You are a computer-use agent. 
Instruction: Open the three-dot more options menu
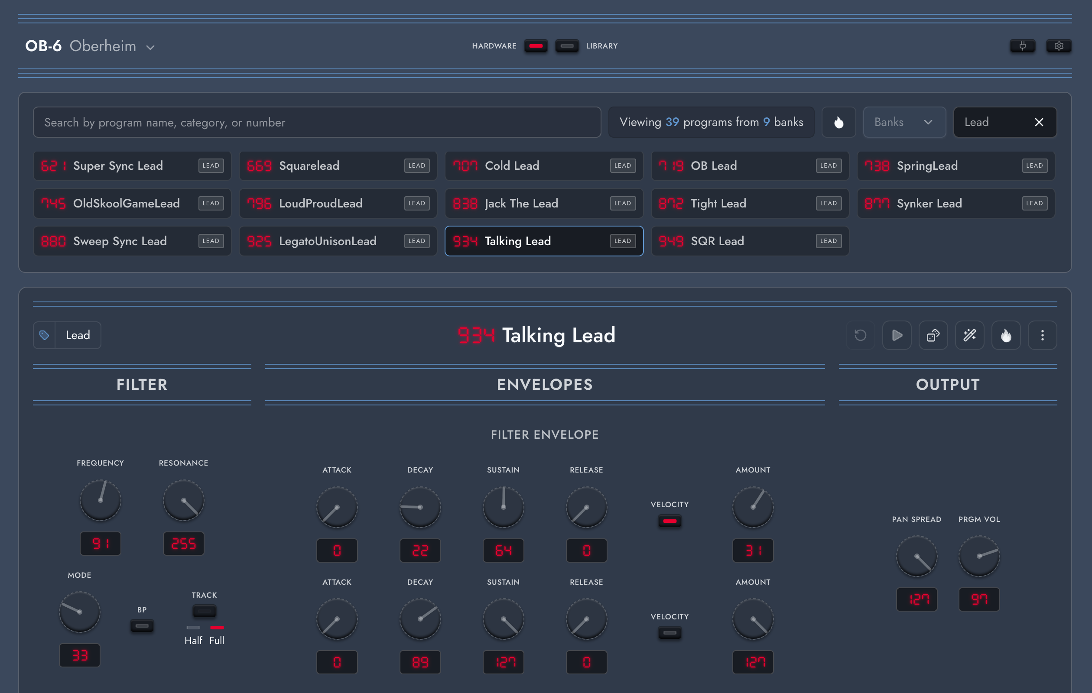pyautogui.click(x=1042, y=335)
